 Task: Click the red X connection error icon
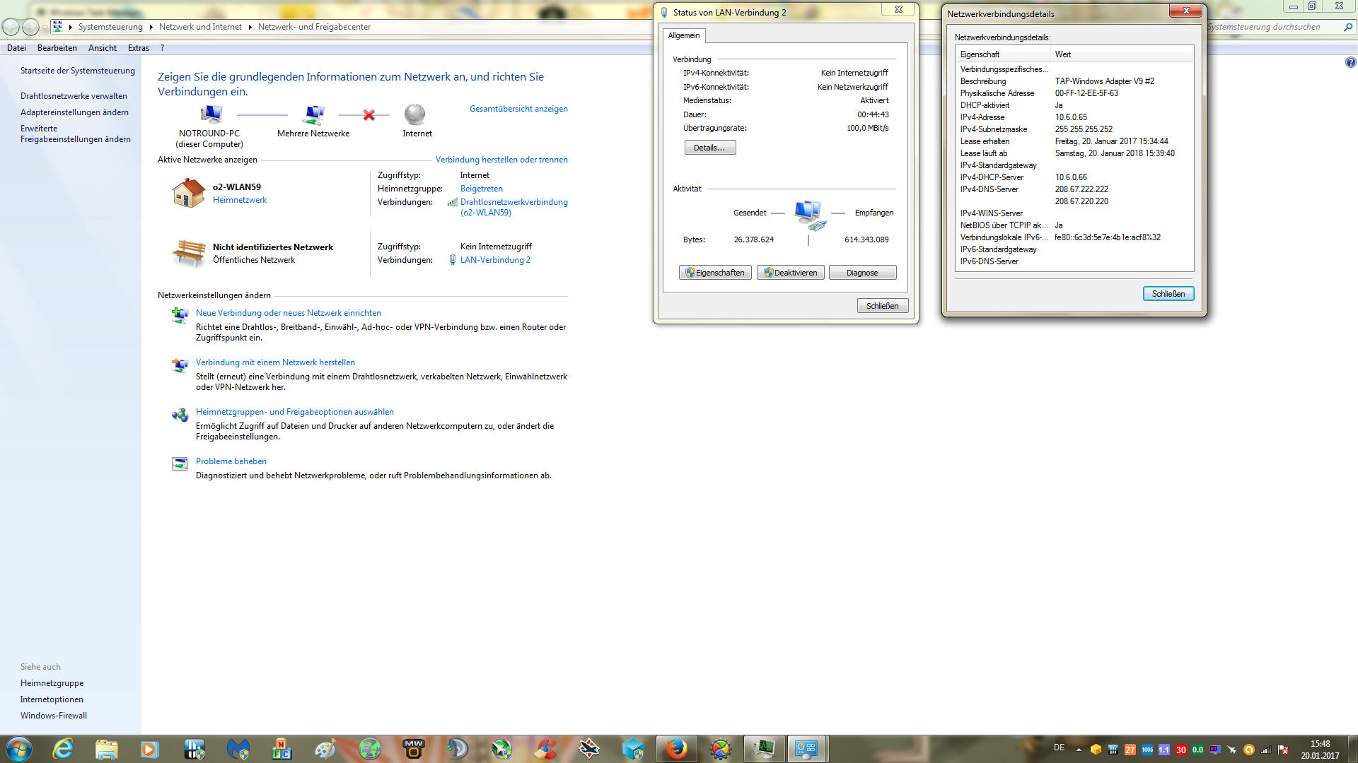(x=368, y=115)
